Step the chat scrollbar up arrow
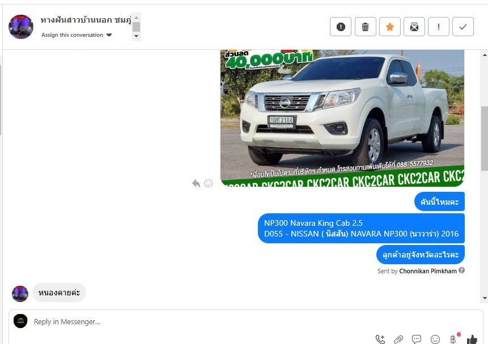 pyautogui.click(x=485, y=55)
